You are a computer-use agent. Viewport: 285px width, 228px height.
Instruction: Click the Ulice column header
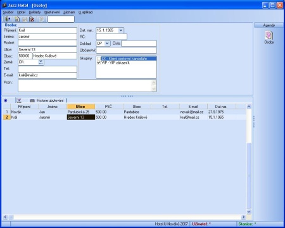point(80,107)
